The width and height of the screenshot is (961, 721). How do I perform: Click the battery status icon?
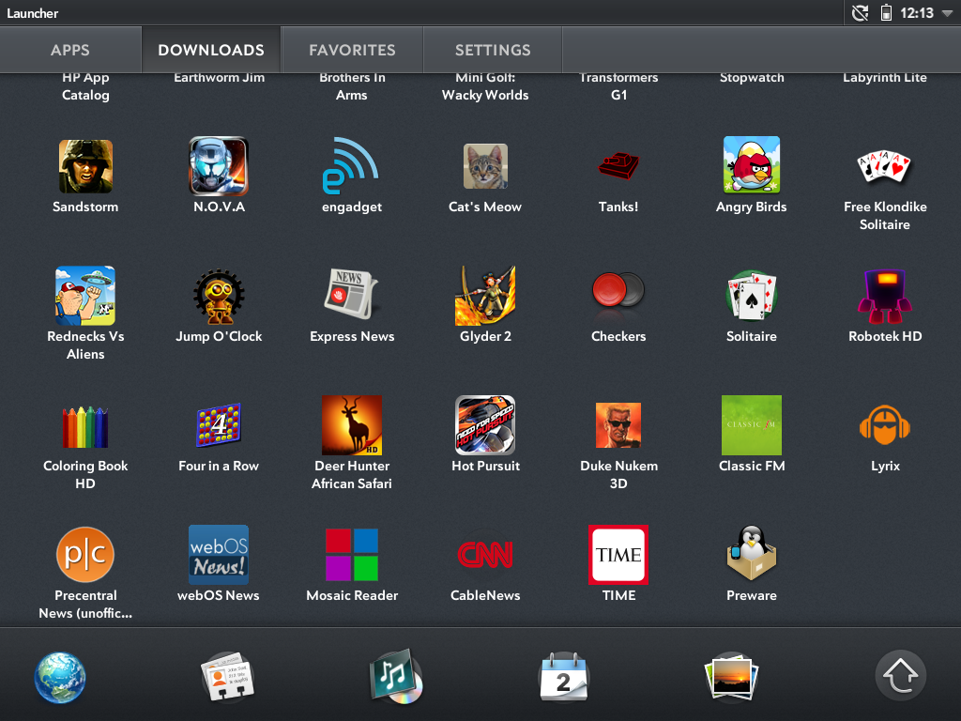(886, 13)
